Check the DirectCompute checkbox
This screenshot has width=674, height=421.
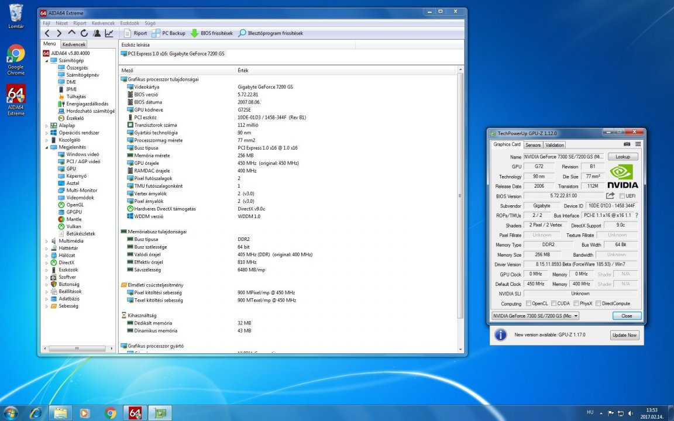[598, 303]
